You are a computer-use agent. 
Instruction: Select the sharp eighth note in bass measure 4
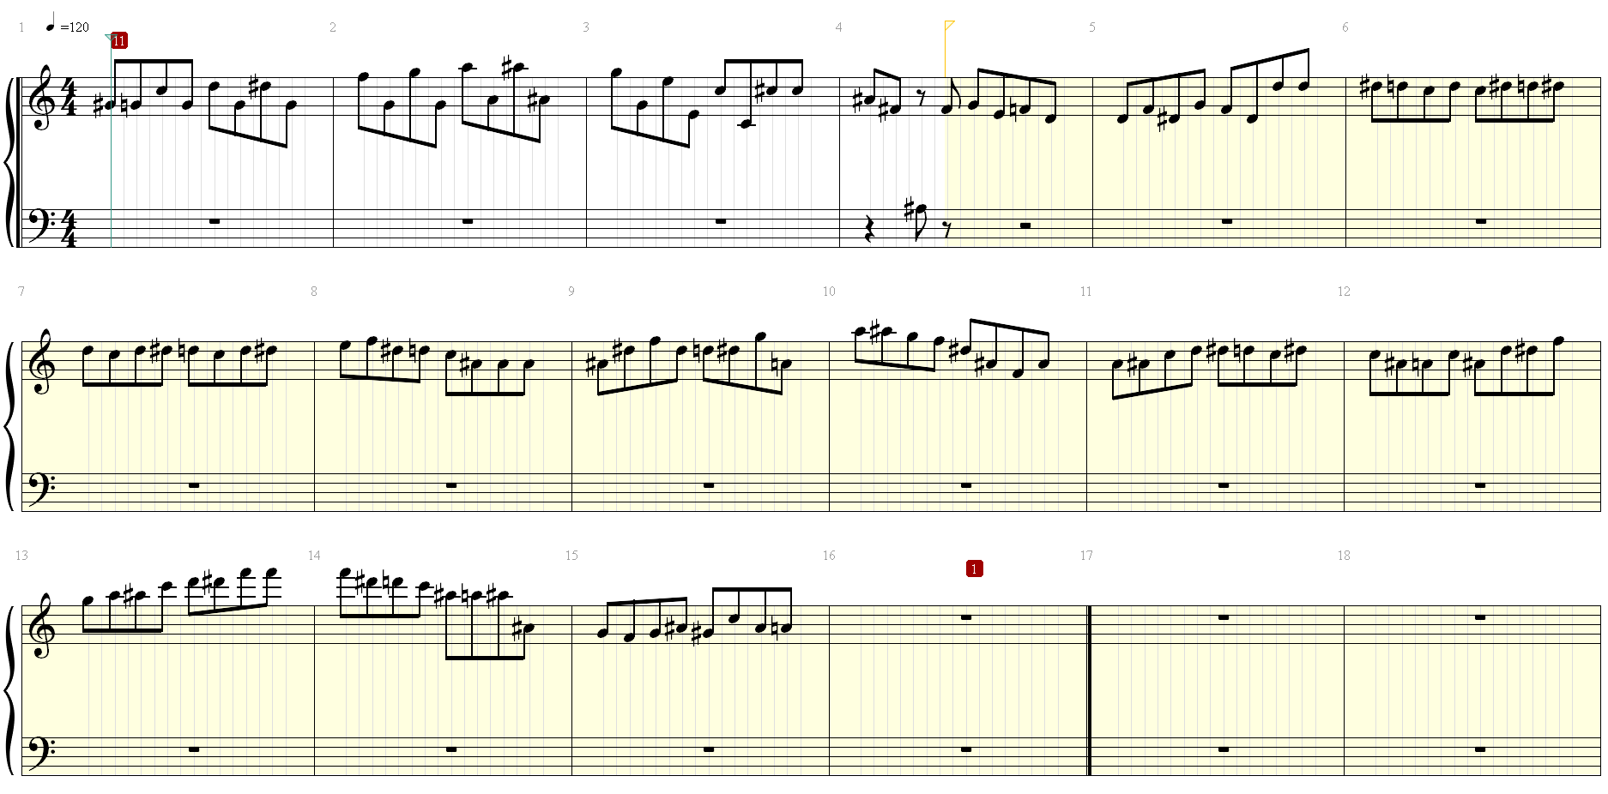point(916,220)
